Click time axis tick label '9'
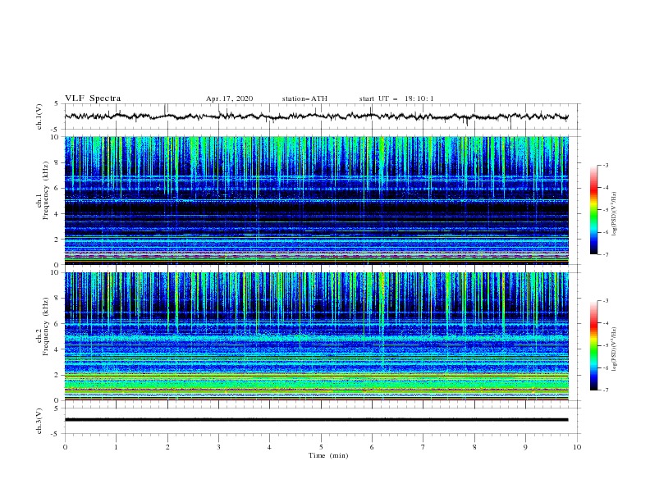 526,447
